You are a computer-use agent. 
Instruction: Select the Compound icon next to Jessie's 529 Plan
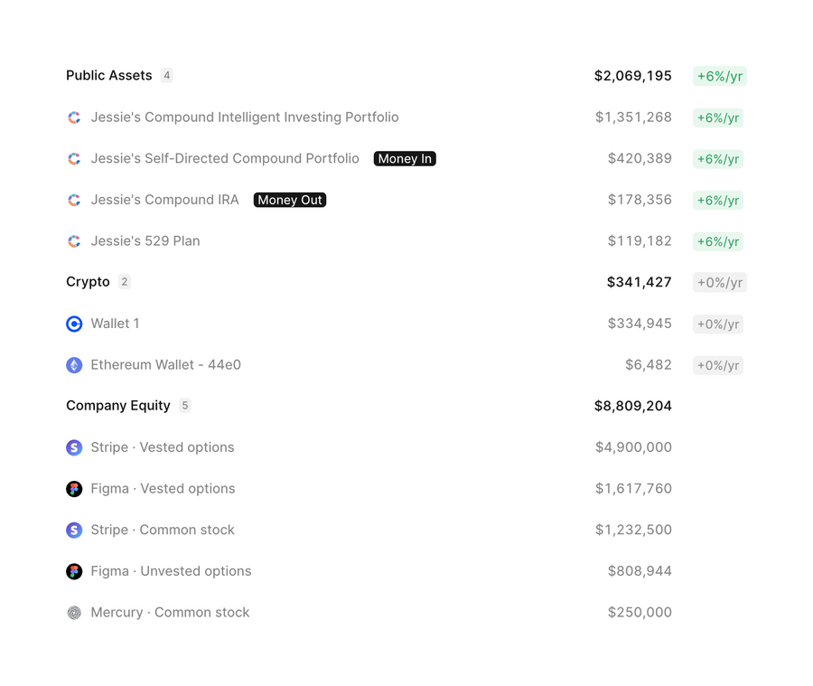[x=74, y=241]
